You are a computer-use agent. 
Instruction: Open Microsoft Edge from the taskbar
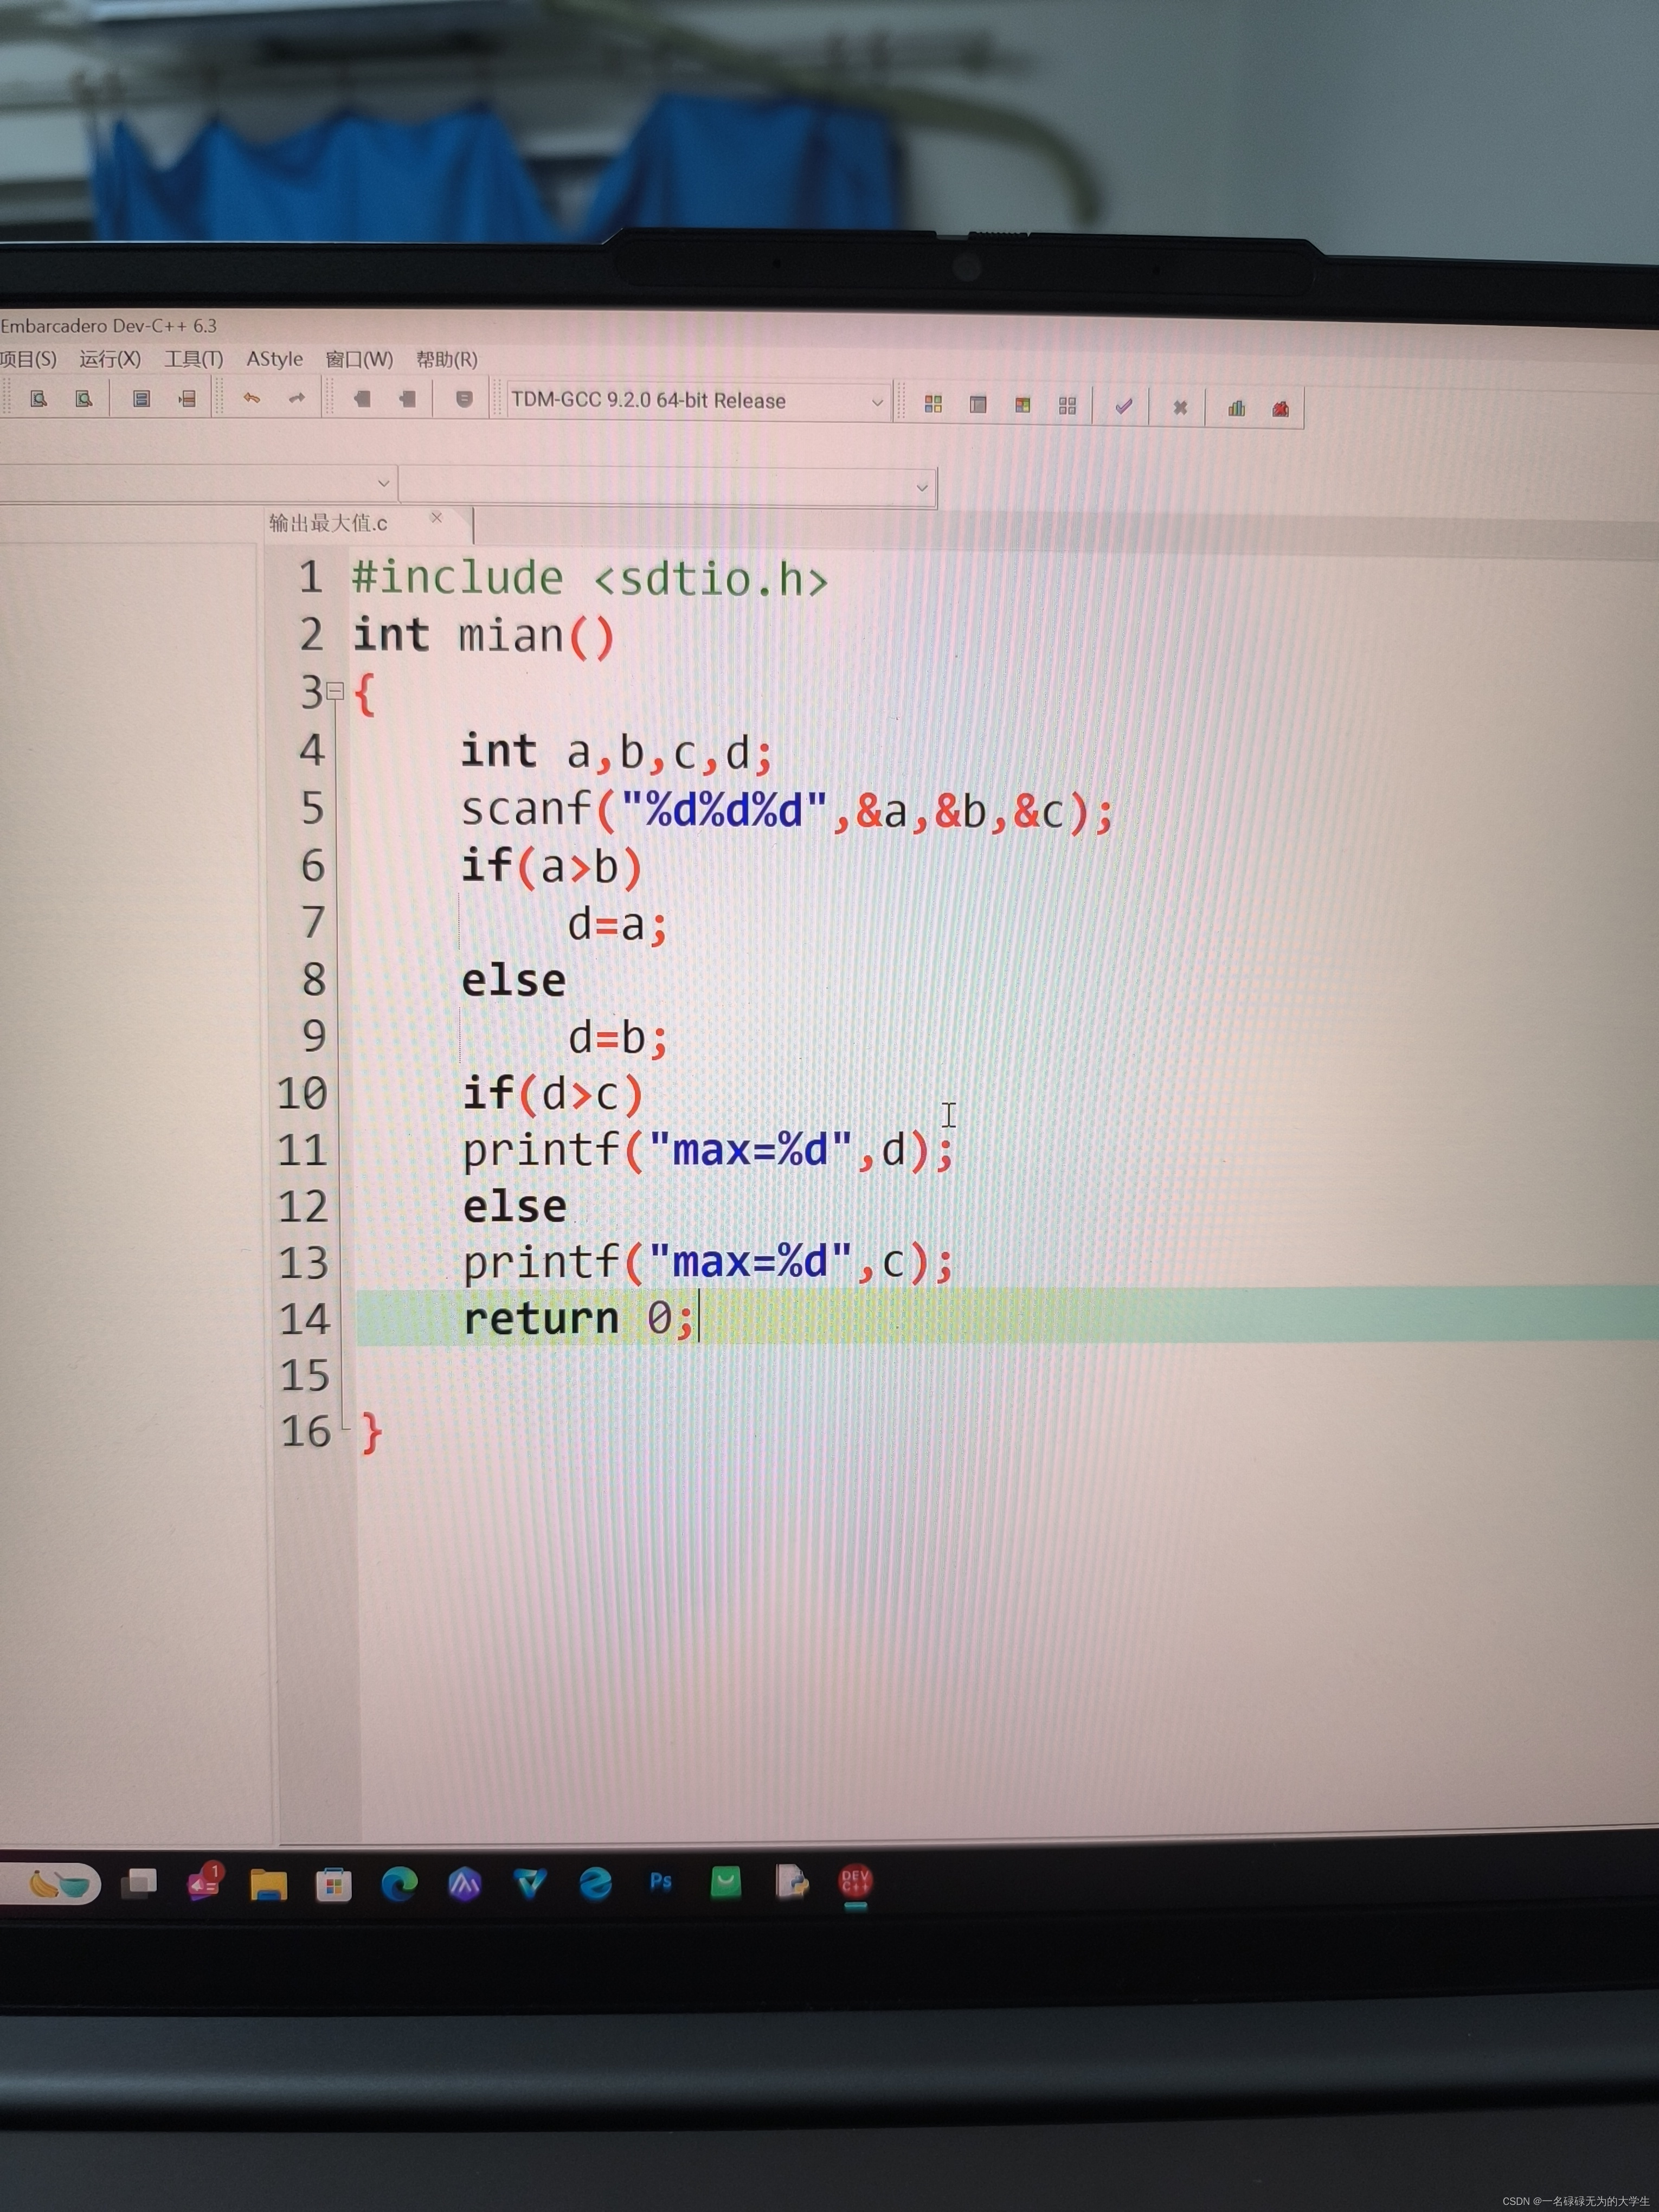coord(399,1885)
